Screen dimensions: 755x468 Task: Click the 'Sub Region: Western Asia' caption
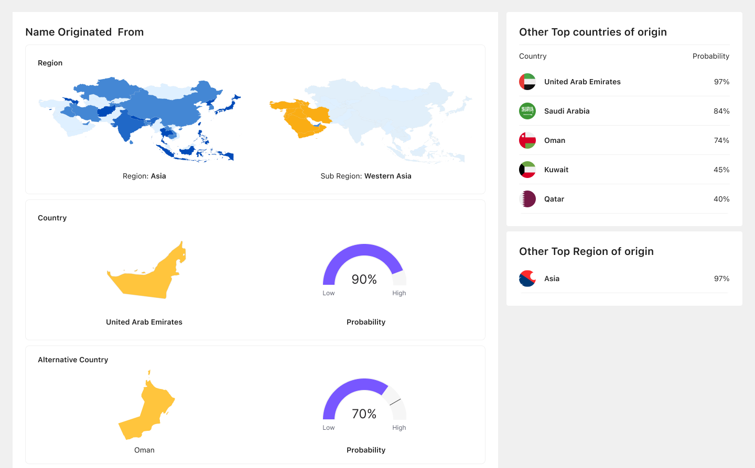[x=366, y=176]
